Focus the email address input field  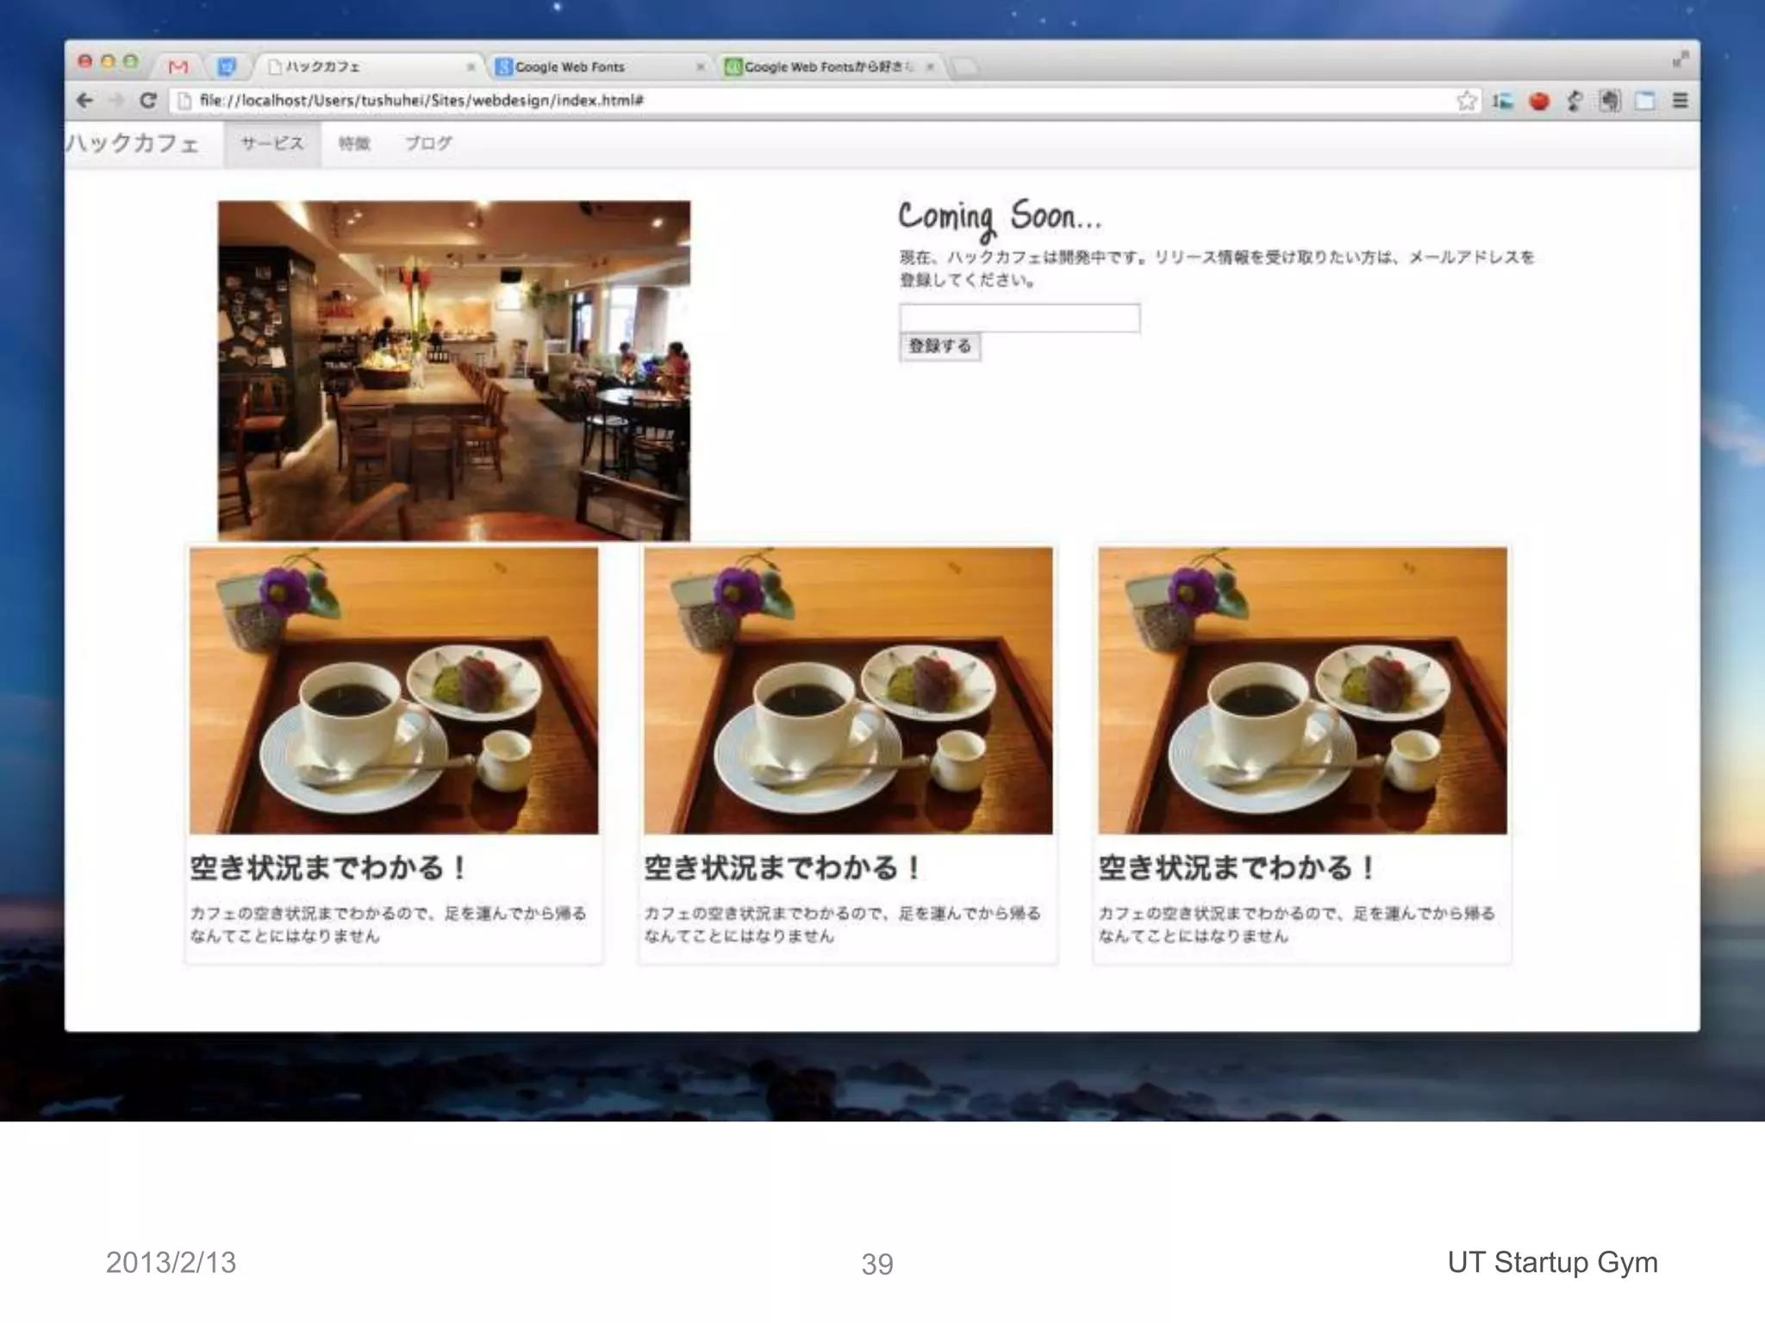point(1019,318)
